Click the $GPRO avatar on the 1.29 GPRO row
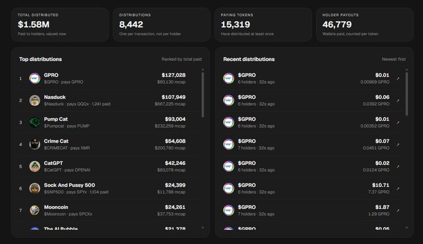This screenshot has height=244, width=423. [x=229, y=210]
